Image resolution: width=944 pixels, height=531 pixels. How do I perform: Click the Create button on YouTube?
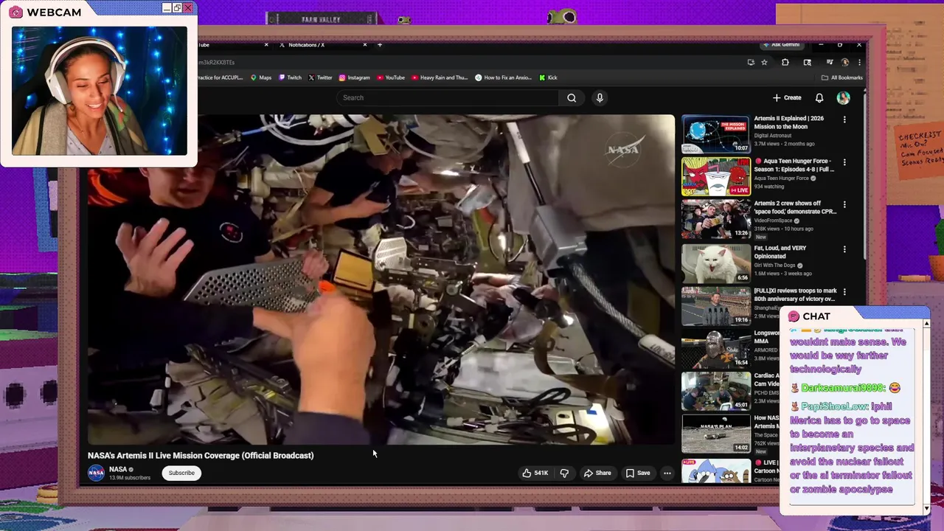tap(787, 97)
